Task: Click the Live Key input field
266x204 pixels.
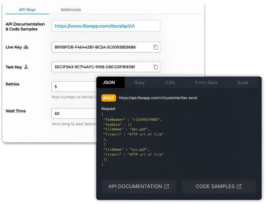Action: [x=106, y=47]
